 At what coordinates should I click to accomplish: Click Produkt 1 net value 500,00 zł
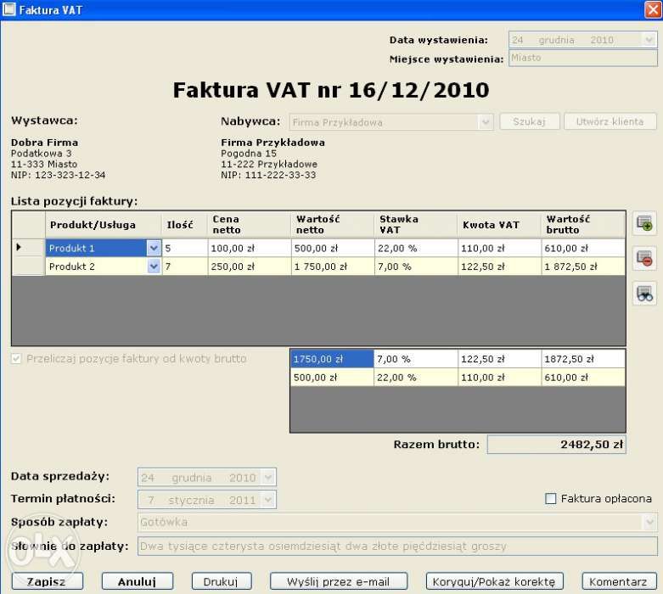coord(333,248)
